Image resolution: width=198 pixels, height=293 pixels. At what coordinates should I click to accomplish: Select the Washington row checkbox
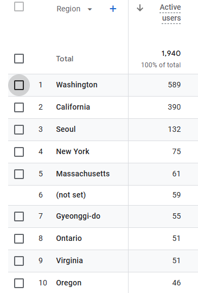coord(19,85)
